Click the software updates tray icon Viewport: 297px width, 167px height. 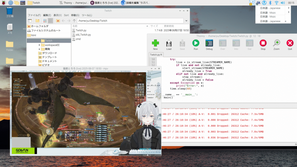point(264,3)
